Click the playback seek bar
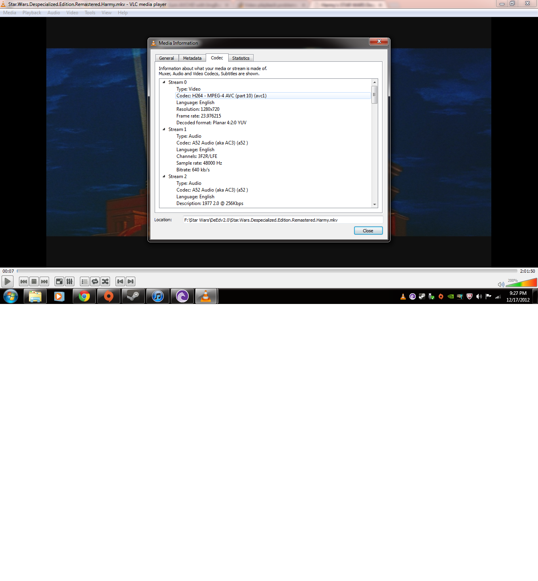Image resolution: width=538 pixels, height=581 pixels. (x=267, y=271)
